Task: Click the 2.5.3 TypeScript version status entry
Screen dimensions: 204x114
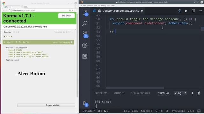Action: 191,111
